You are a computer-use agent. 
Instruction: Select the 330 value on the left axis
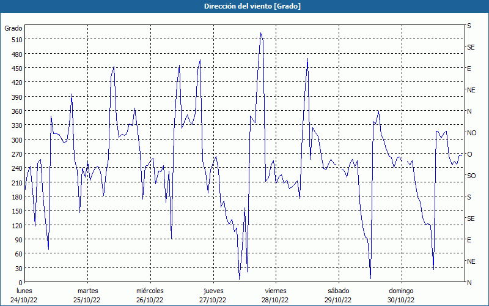pyautogui.click(x=17, y=125)
